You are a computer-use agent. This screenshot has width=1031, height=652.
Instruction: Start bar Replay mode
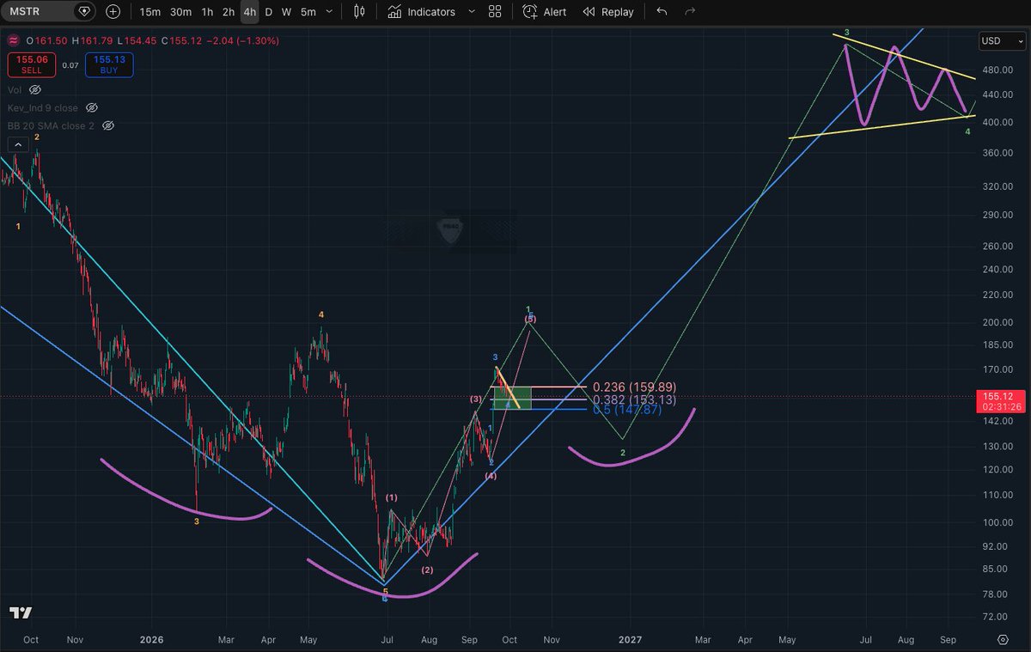click(x=608, y=12)
